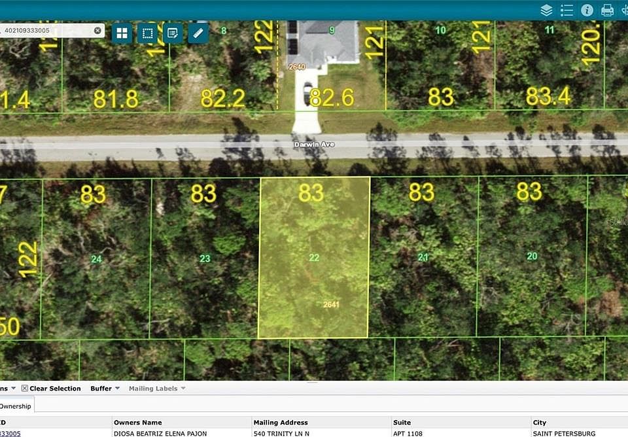The image size is (628, 437).
Task: Open the information panel
Action: click(x=587, y=10)
